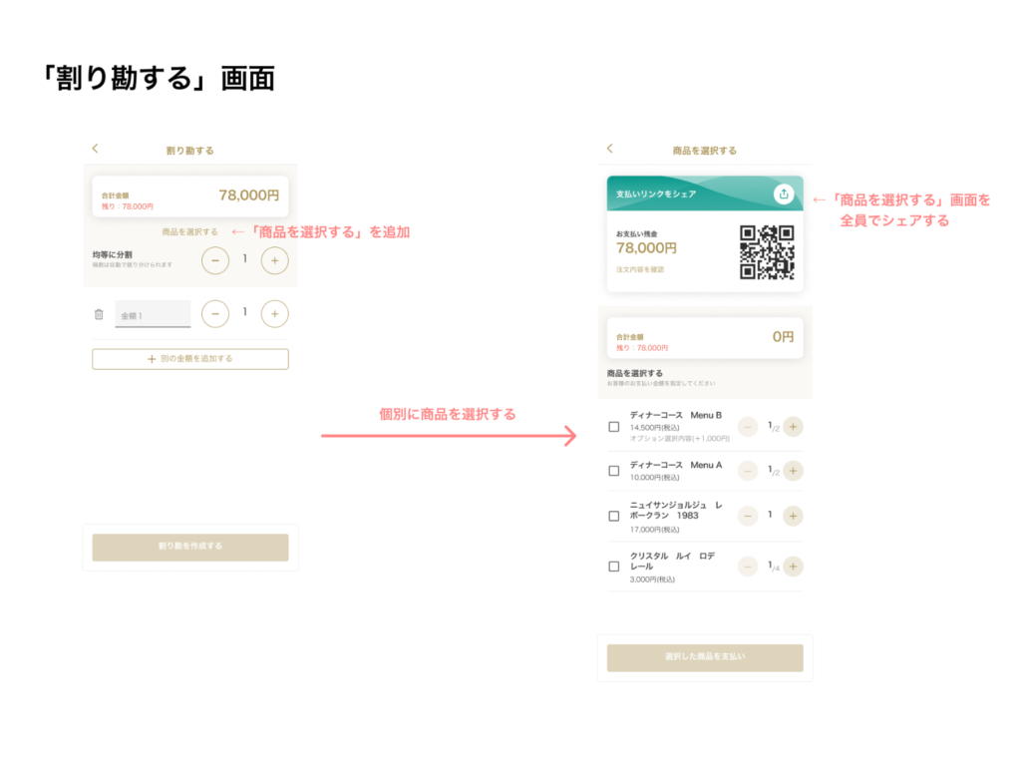Image resolution: width=1021 pixels, height=766 pixels.
Task: Click the 3,000円(税込) price text
Action: 652,579
